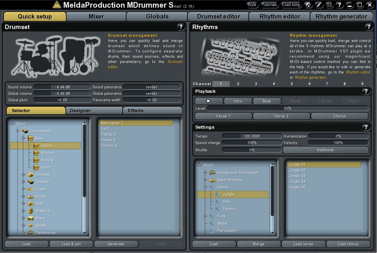Click the Base Rhythms icon
The width and height of the screenshot is (377, 253).
click(x=212, y=180)
